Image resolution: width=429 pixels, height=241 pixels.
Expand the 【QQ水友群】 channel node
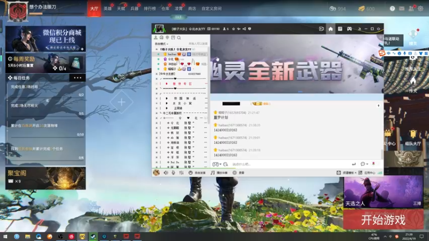point(157,74)
